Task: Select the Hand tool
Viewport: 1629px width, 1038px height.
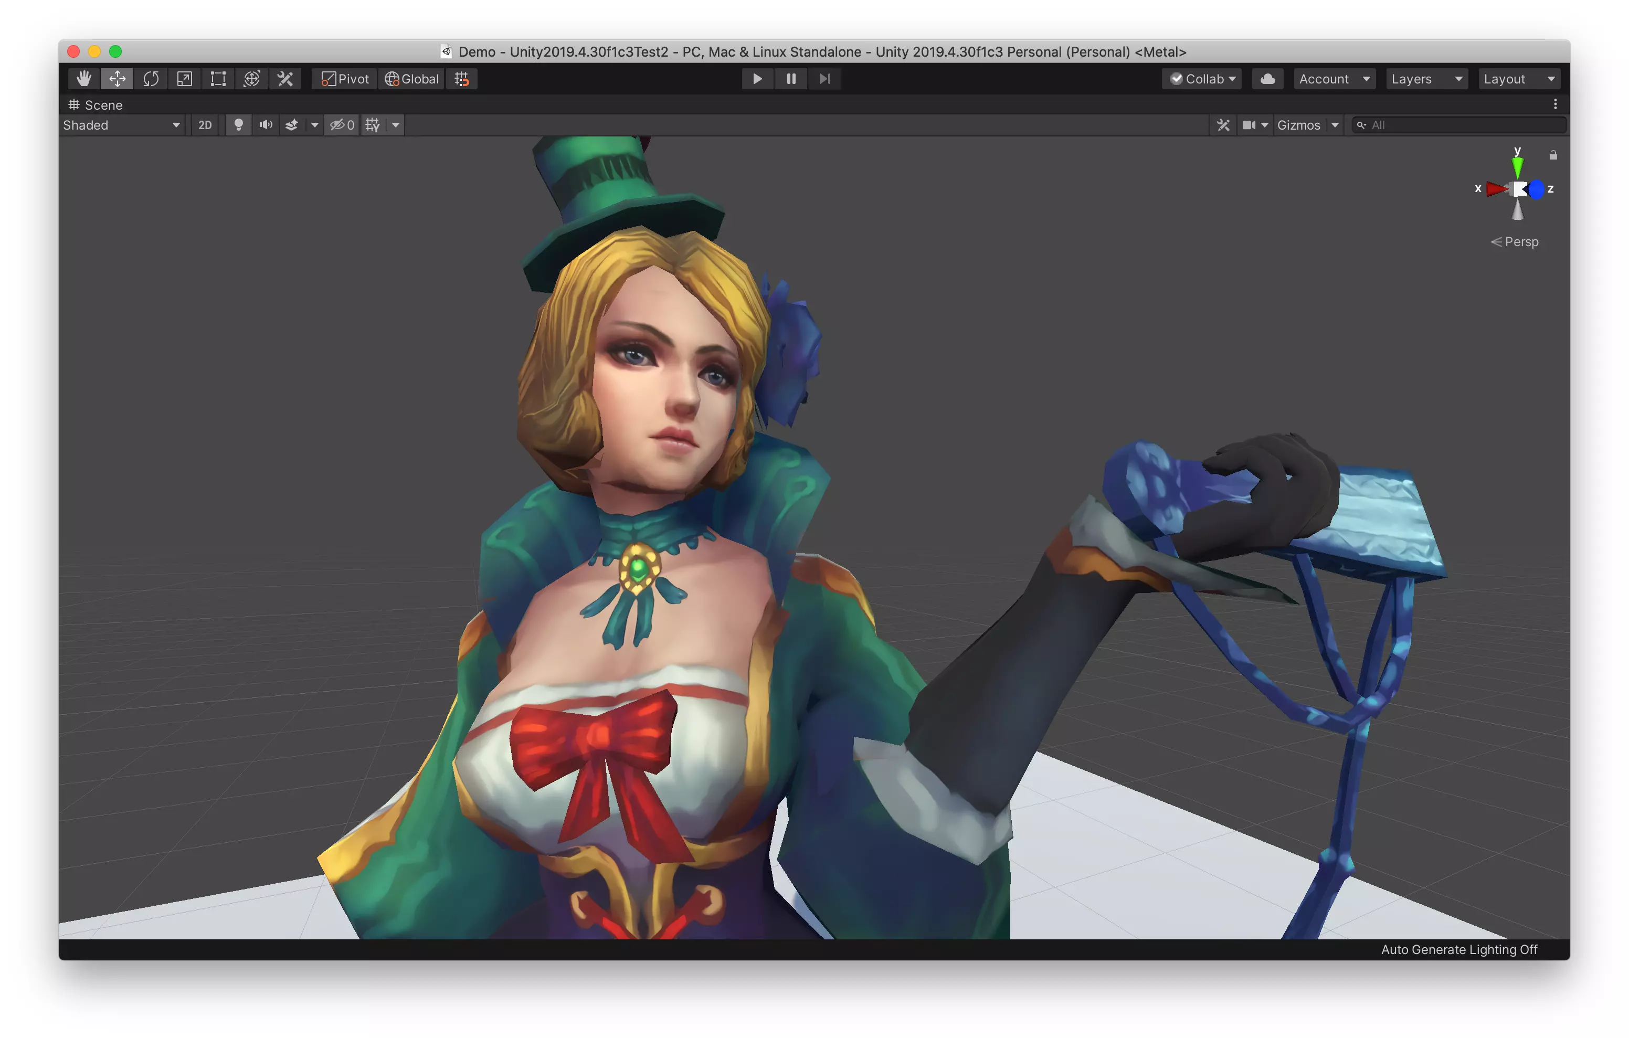Action: (x=84, y=79)
